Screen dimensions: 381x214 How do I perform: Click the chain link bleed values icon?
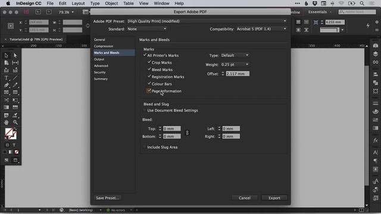[187, 133]
